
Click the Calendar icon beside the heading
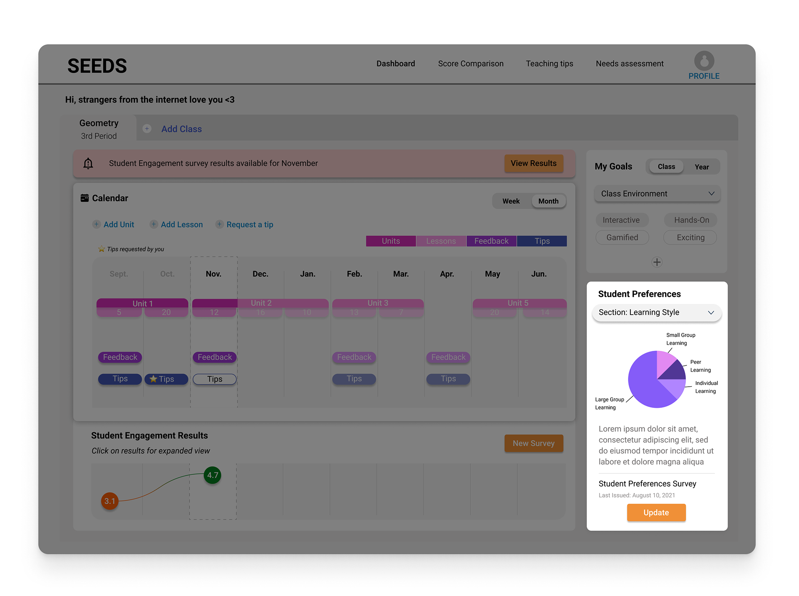click(x=84, y=198)
